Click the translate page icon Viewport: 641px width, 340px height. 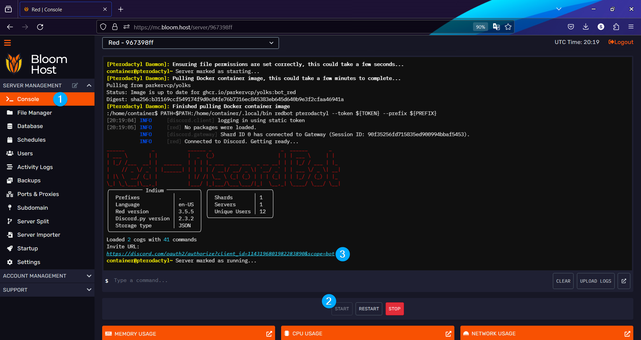pyautogui.click(x=496, y=27)
